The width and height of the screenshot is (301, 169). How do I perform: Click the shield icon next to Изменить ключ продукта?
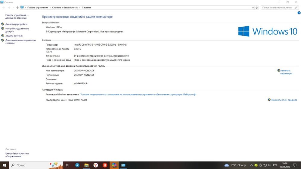269,100
